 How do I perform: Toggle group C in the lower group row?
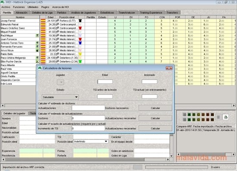tap(199, 120)
